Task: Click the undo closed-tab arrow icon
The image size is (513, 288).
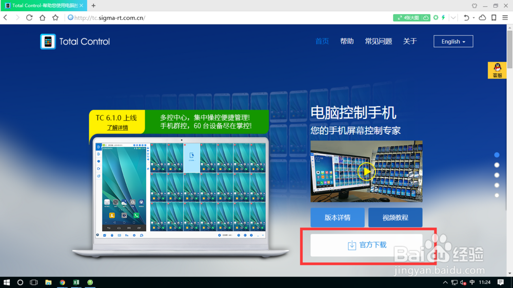Action: coord(466,17)
